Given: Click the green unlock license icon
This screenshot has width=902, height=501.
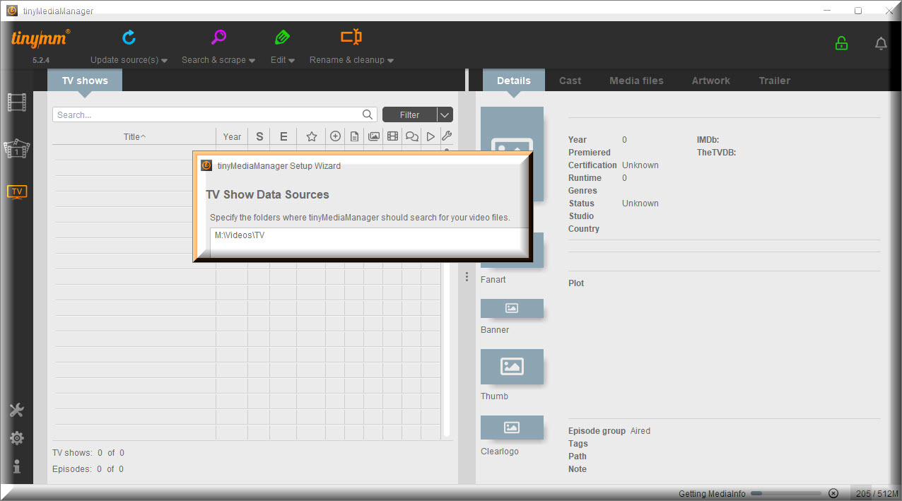Looking at the screenshot, I should pyautogui.click(x=841, y=43).
